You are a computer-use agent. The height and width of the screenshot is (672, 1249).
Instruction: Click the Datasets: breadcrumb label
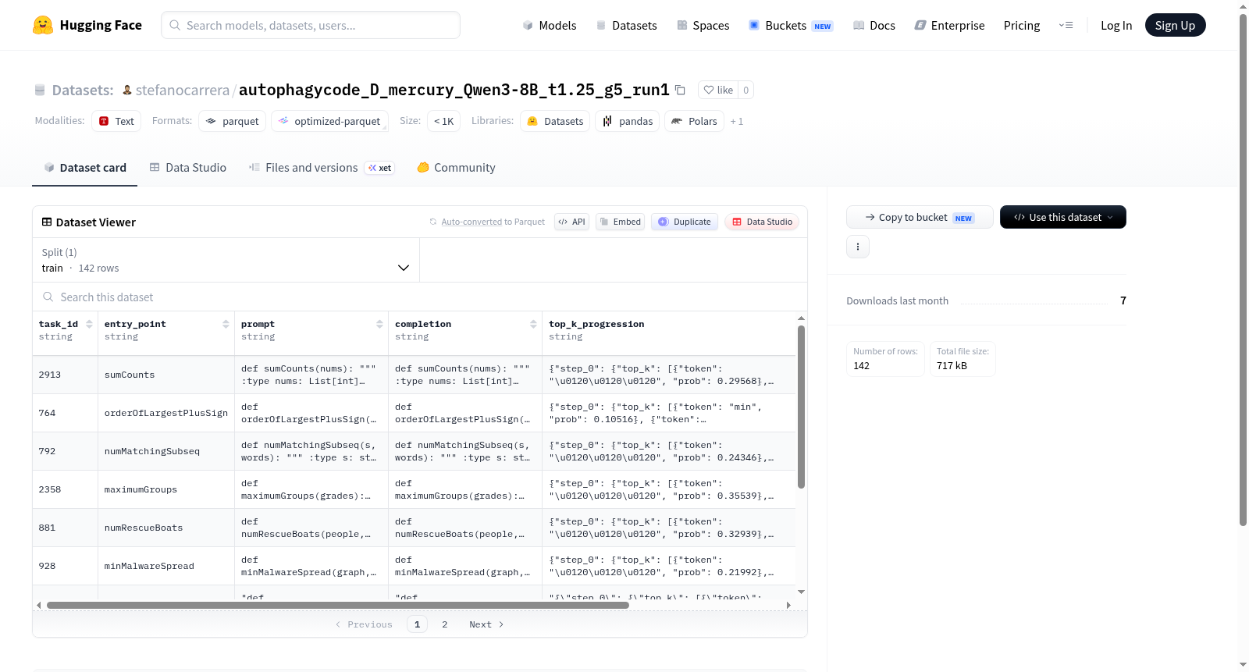click(83, 90)
